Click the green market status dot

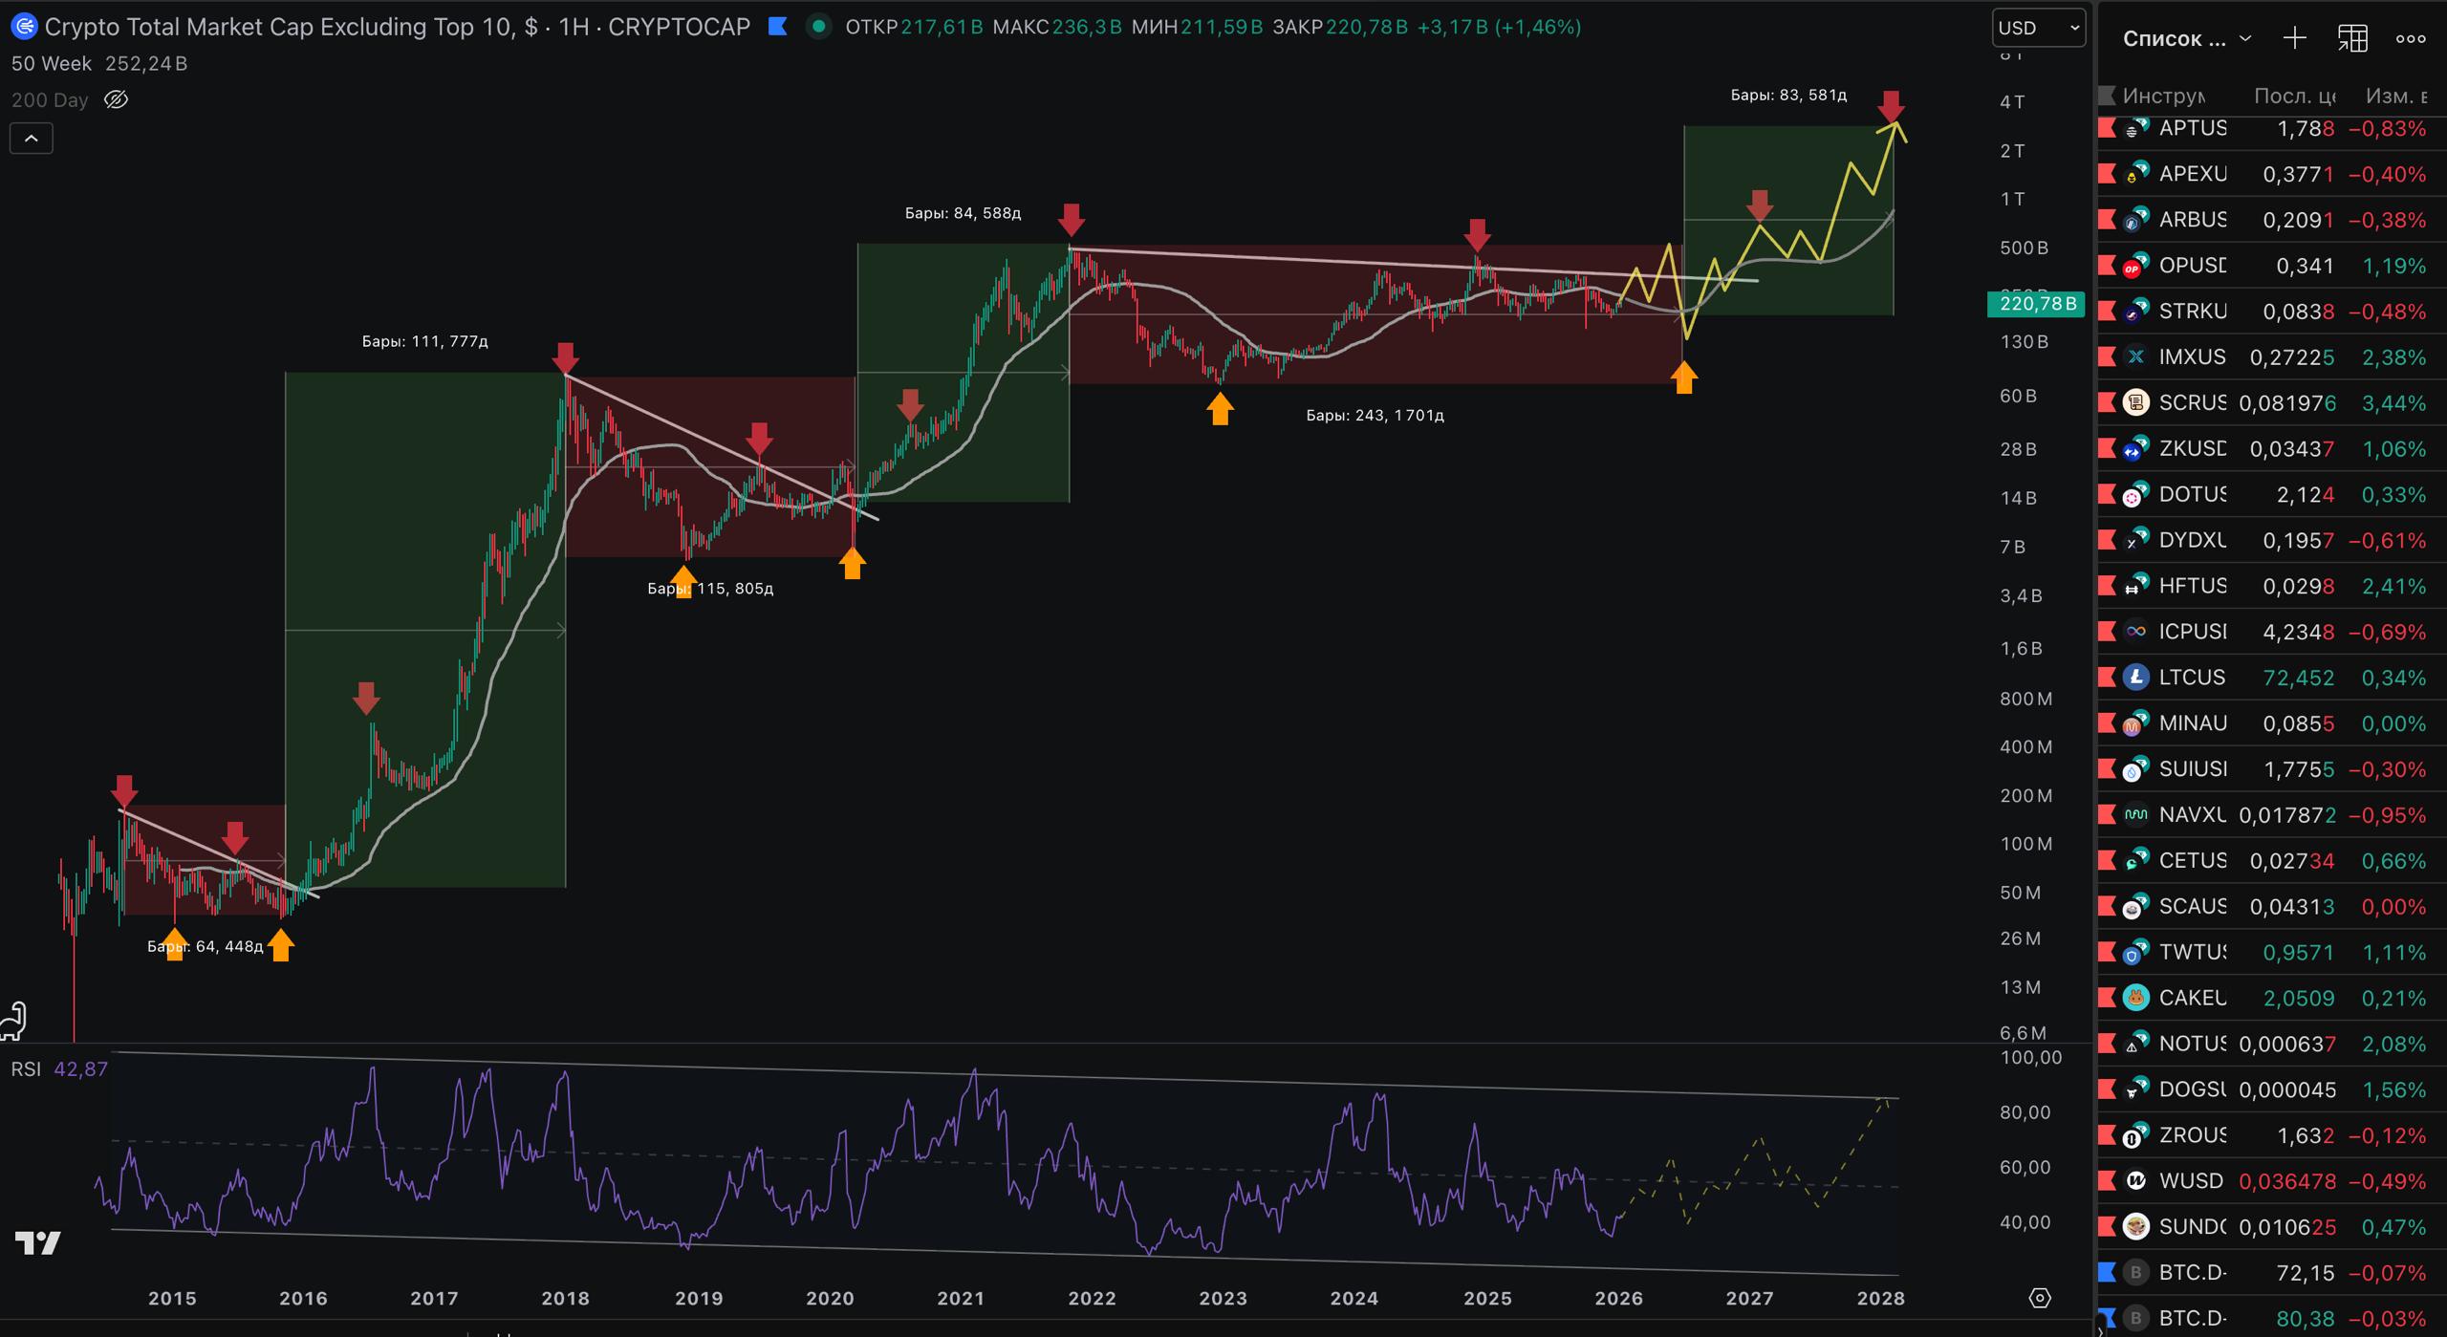point(818,27)
